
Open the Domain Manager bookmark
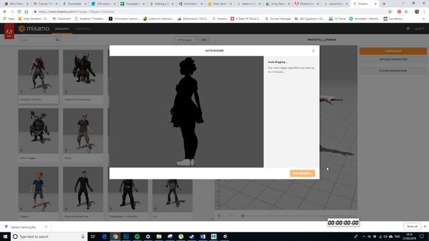click(278, 19)
